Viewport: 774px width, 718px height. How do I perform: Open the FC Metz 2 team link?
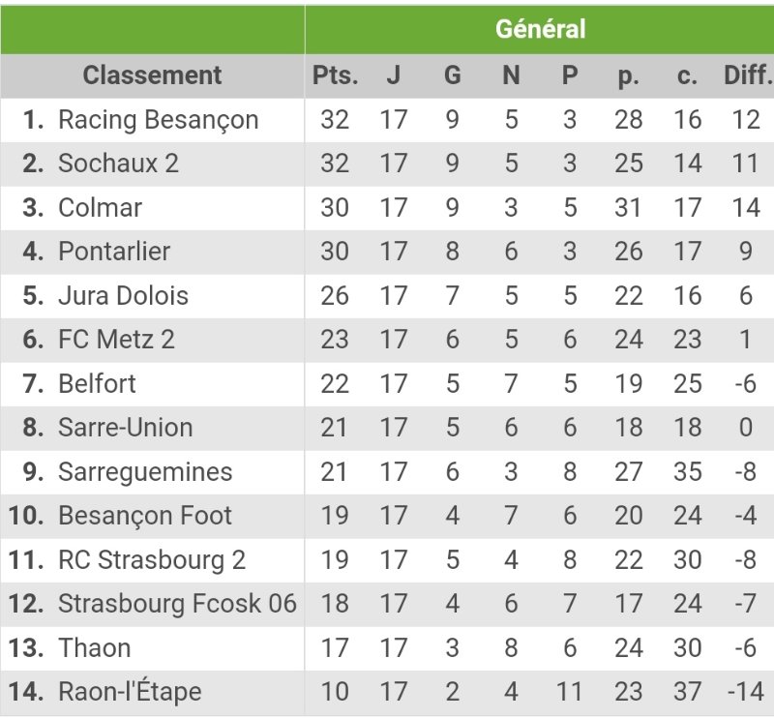pos(116,340)
